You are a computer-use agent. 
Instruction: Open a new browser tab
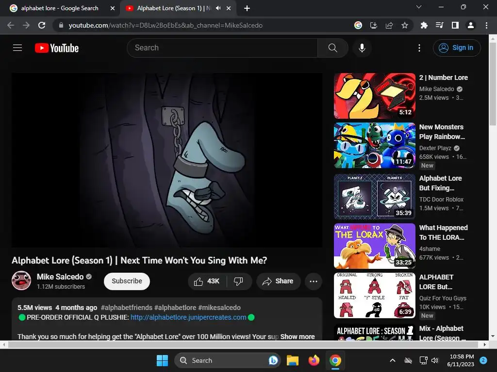(247, 8)
